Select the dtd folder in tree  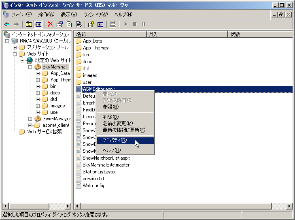click(x=53, y=99)
